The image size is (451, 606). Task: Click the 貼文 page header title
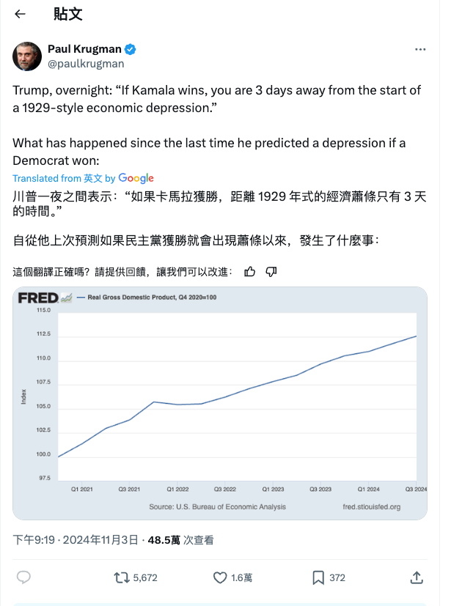[x=68, y=14]
